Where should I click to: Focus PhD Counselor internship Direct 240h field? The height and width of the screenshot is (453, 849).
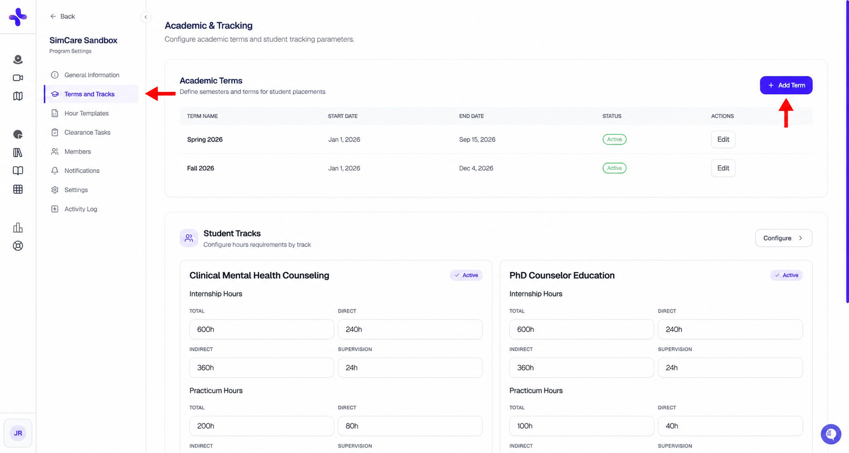730,329
